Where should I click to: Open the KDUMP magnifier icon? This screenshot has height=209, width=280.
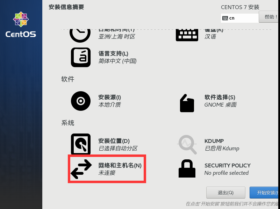coord(187,145)
